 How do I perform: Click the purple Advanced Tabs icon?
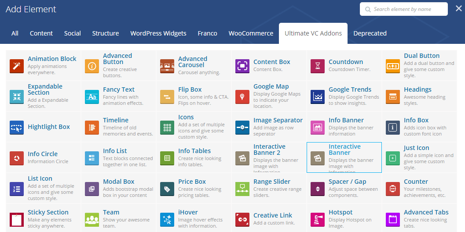pos(393,220)
